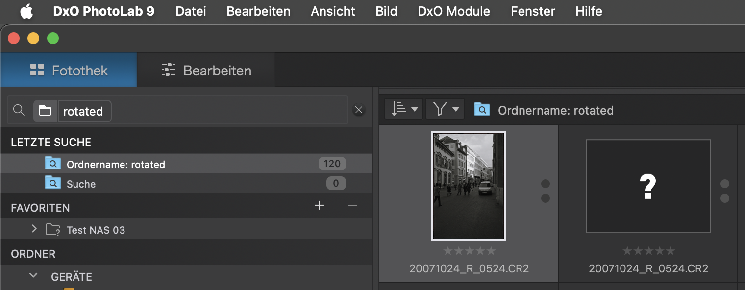Select the street photo thumbnail

point(469,186)
